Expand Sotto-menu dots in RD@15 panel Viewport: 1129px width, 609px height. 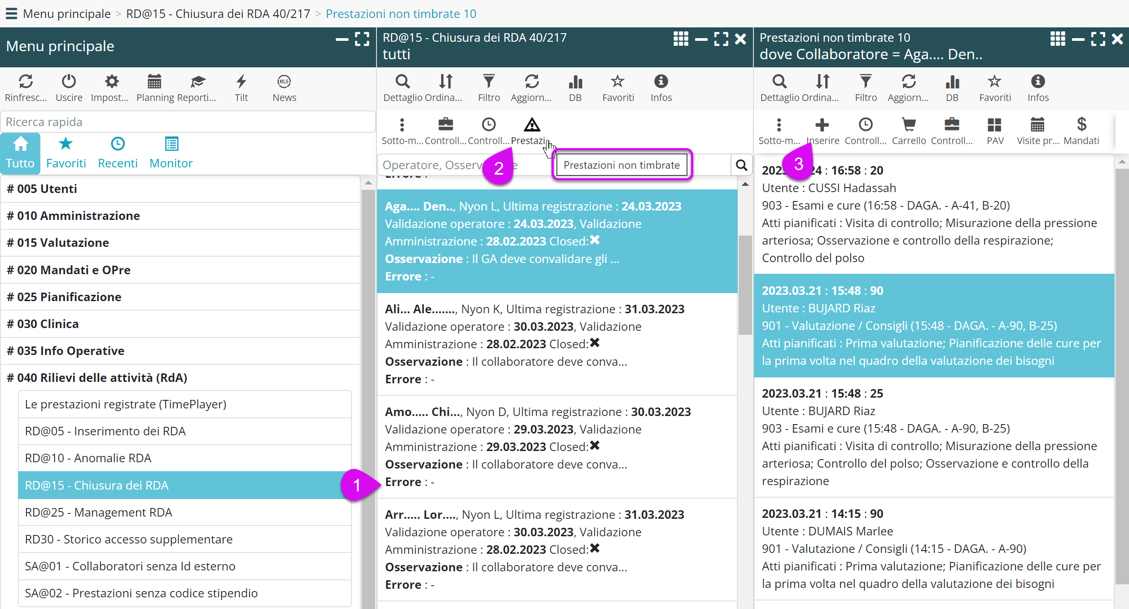[x=402, y=125]
